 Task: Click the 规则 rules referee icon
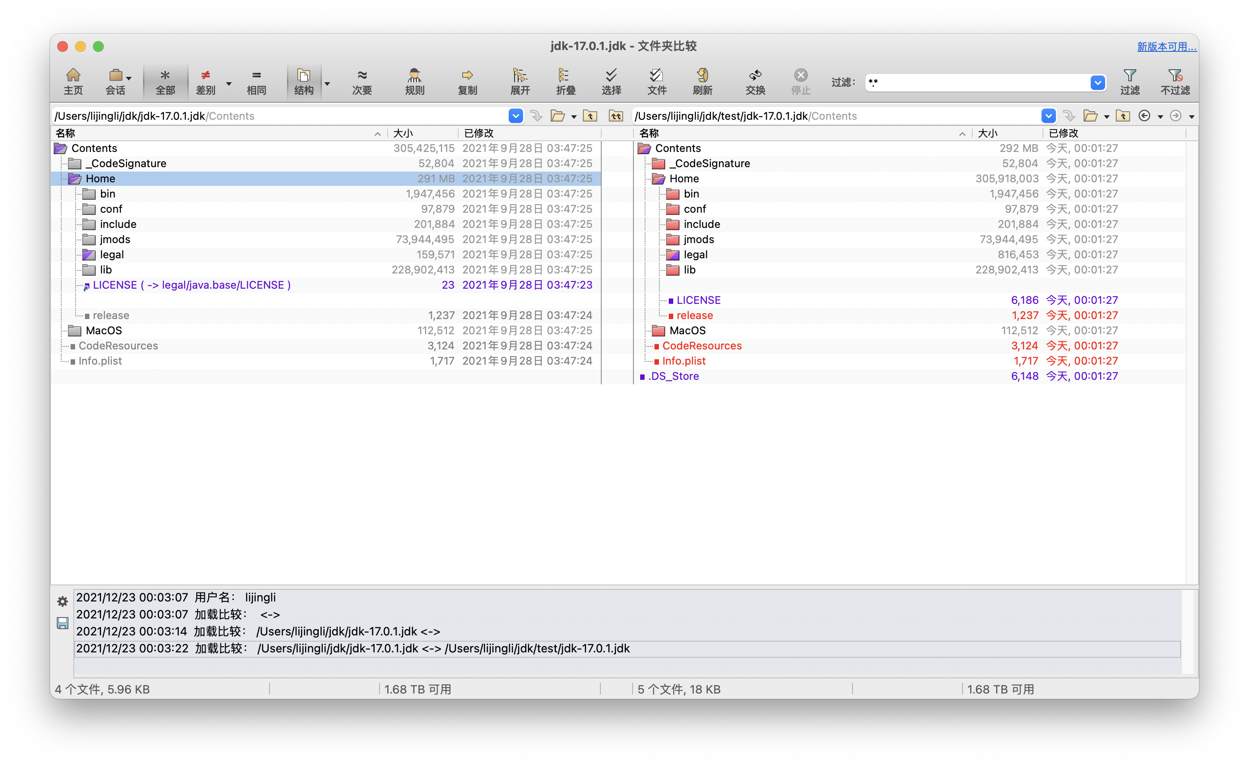pyautogui.click(x=414, y=81)
